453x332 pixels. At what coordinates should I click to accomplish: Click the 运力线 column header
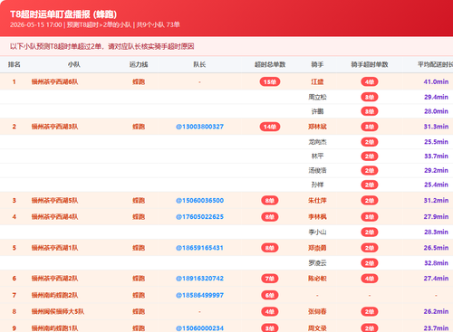coord(139,64)
